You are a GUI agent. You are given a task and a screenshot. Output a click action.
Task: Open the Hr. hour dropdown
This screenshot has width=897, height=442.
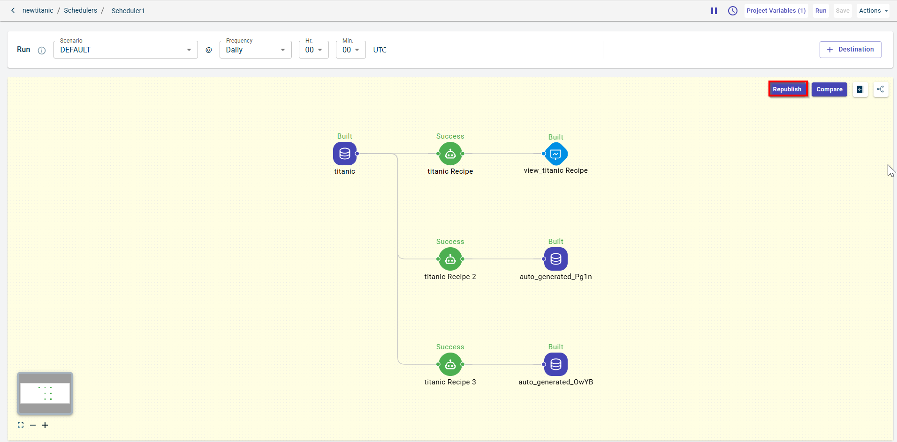pyautogui.click(x=313, y=50)
